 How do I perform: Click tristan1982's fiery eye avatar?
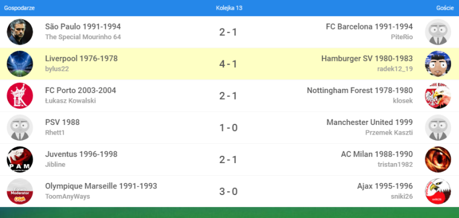coord(438,159)
